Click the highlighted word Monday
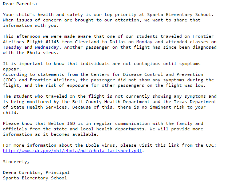Screen dimensions: 227x187 coord(144,42)
